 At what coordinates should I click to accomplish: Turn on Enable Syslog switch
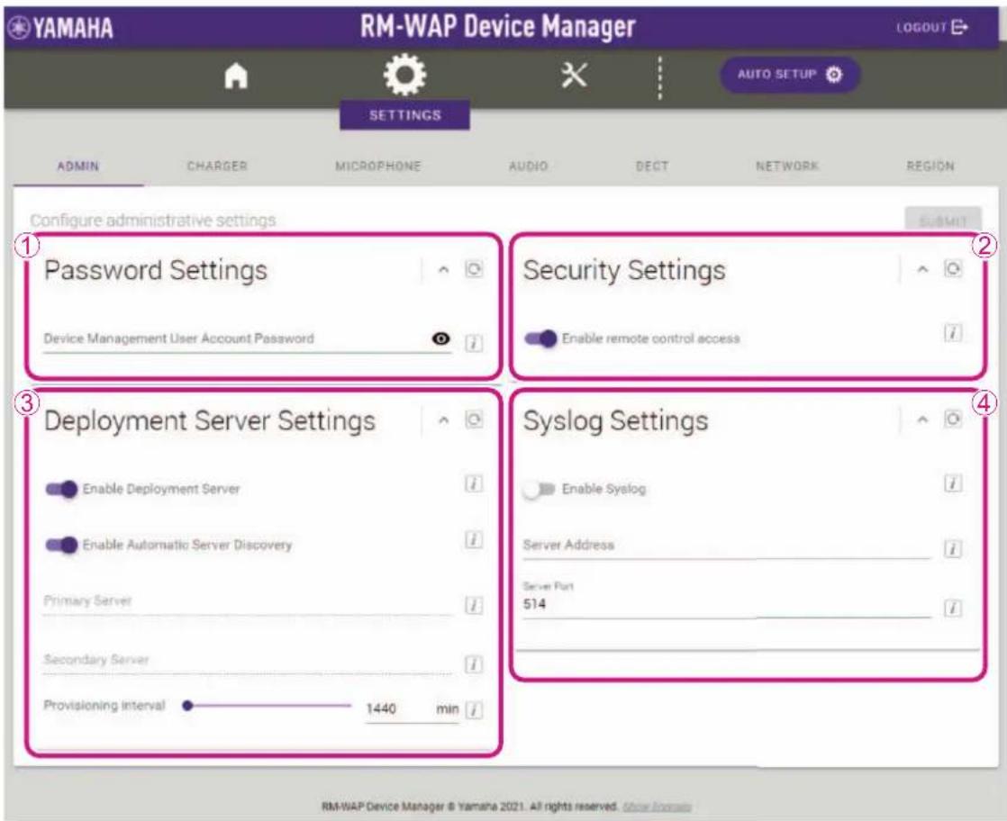click(x=540, y=489)
